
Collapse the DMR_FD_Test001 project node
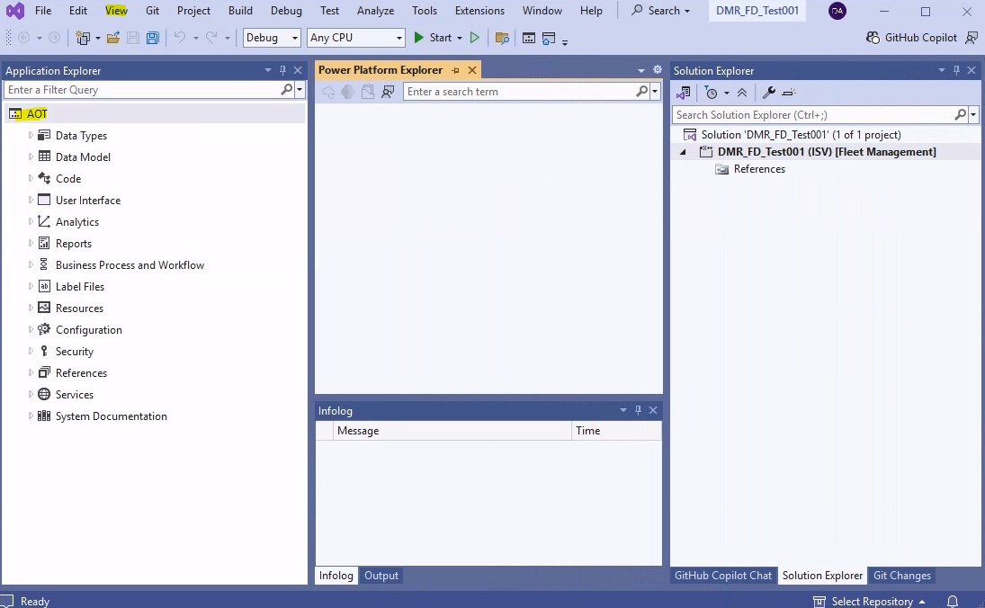pos(683,152)
